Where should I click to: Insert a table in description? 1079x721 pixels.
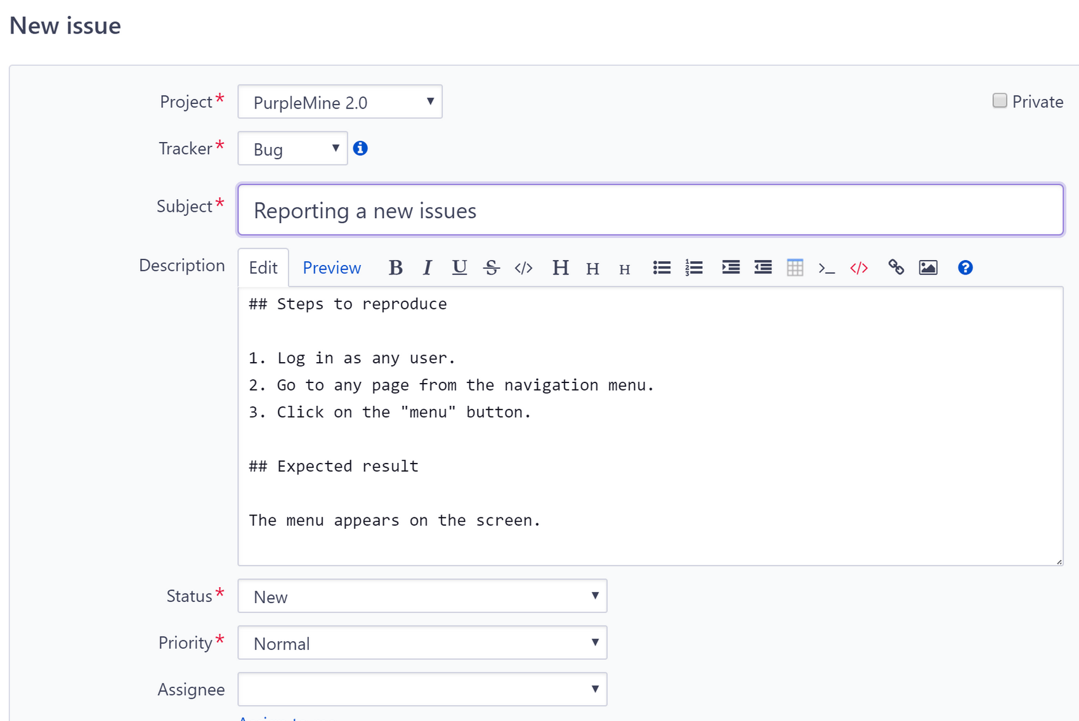pyautogui.click(x=795, y=268)
